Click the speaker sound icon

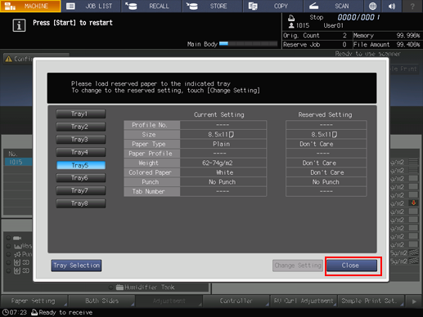coord(392,6)
